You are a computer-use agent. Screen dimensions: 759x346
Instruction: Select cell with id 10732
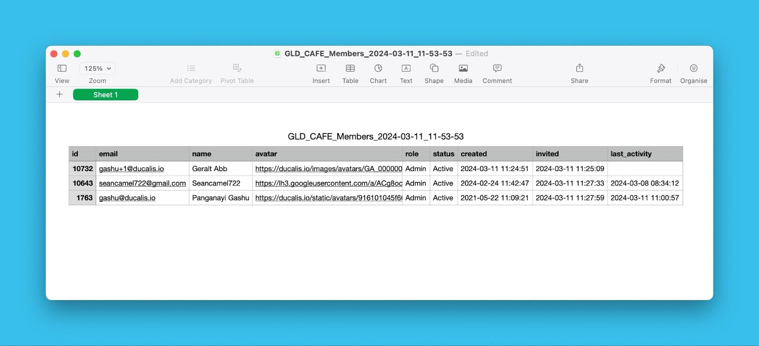[83, 169]
